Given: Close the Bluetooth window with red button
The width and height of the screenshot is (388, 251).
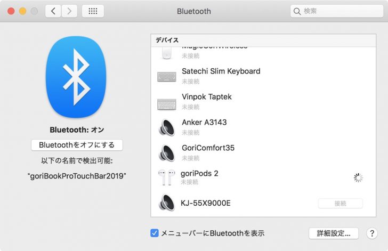Looking at the screenshot, I should [x=11, y=11].
